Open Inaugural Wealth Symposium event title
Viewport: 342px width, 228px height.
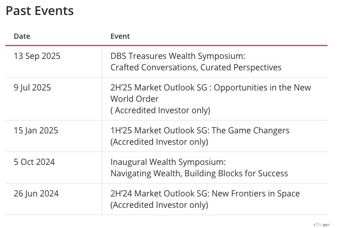[168, 162]
